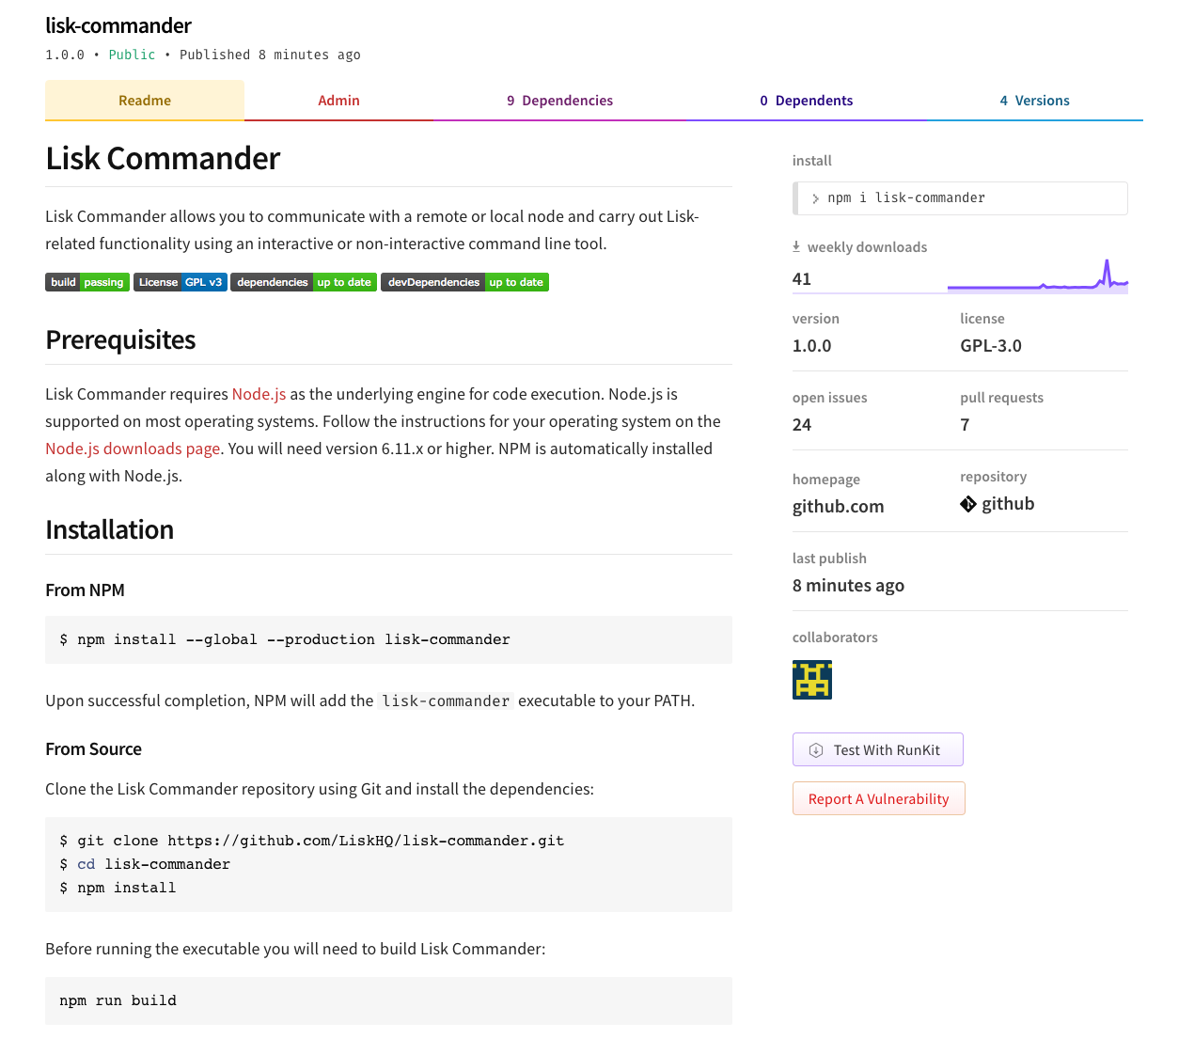Open the collaborator avatar
The width and height of the screenshot is (1194, 1039).
pos(812,680)
